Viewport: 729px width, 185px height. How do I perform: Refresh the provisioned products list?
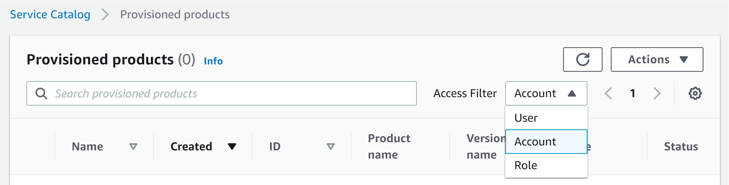pos(583,59)
